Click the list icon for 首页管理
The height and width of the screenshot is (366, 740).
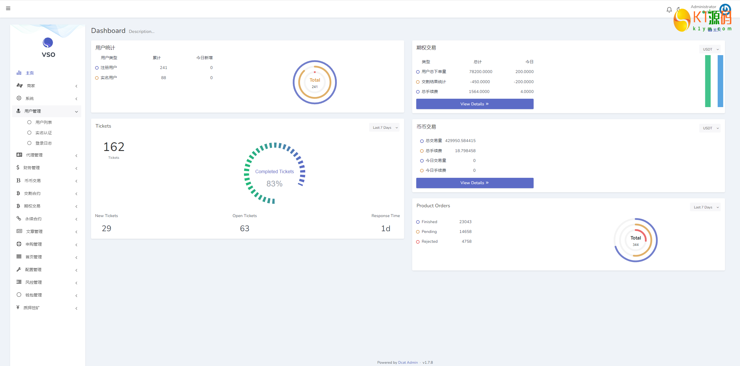click(19, 257)
